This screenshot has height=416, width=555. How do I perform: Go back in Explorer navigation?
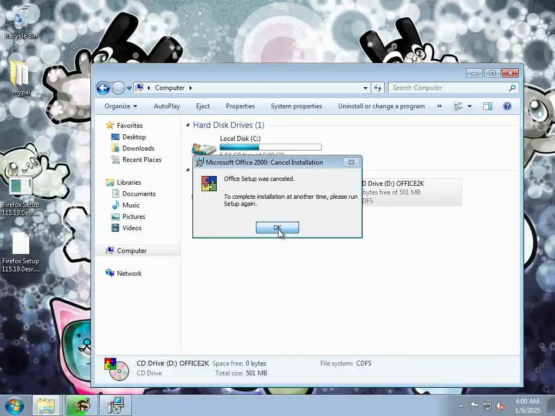(x=103, y=88)
